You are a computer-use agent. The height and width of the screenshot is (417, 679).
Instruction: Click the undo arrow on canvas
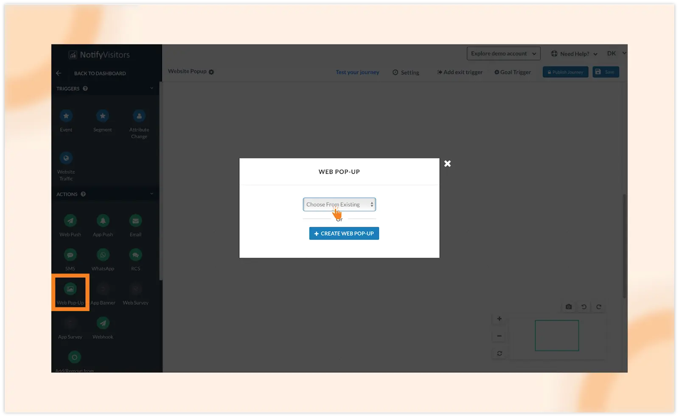tap(584, 307)
